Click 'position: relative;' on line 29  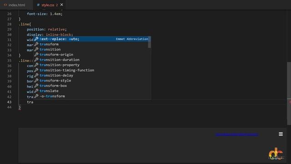(46, 29)
